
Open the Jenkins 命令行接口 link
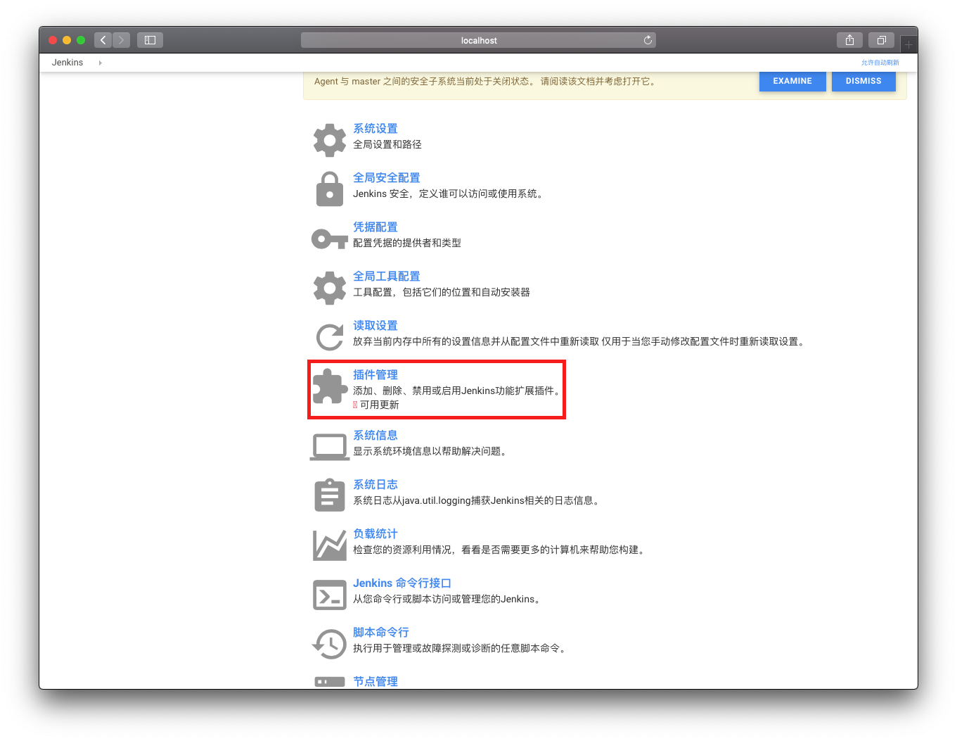(x=402, y=583)
